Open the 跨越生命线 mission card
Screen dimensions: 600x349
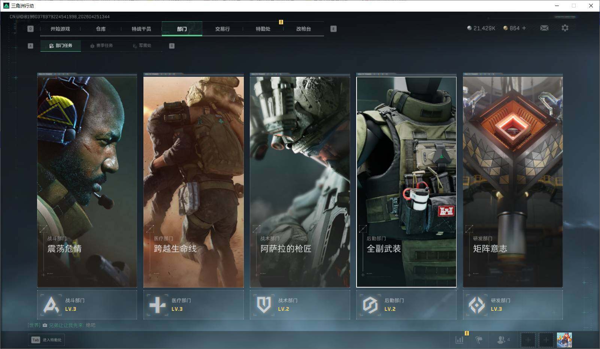(194, 182)
